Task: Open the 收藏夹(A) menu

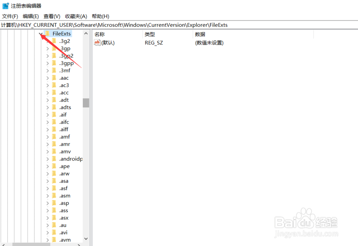Action: [x=75, y=16]
